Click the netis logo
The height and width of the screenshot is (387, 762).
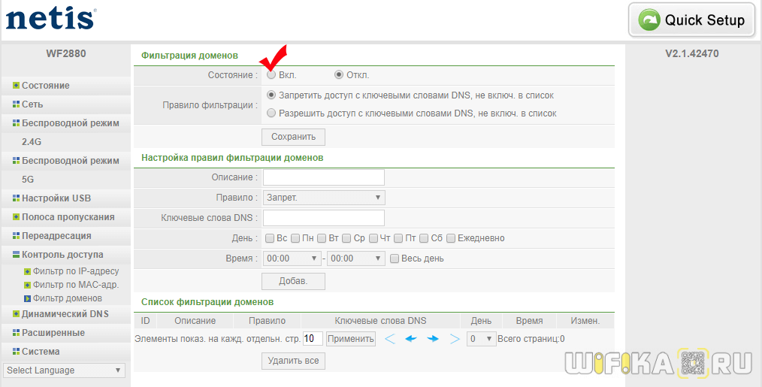coord(50,18)
